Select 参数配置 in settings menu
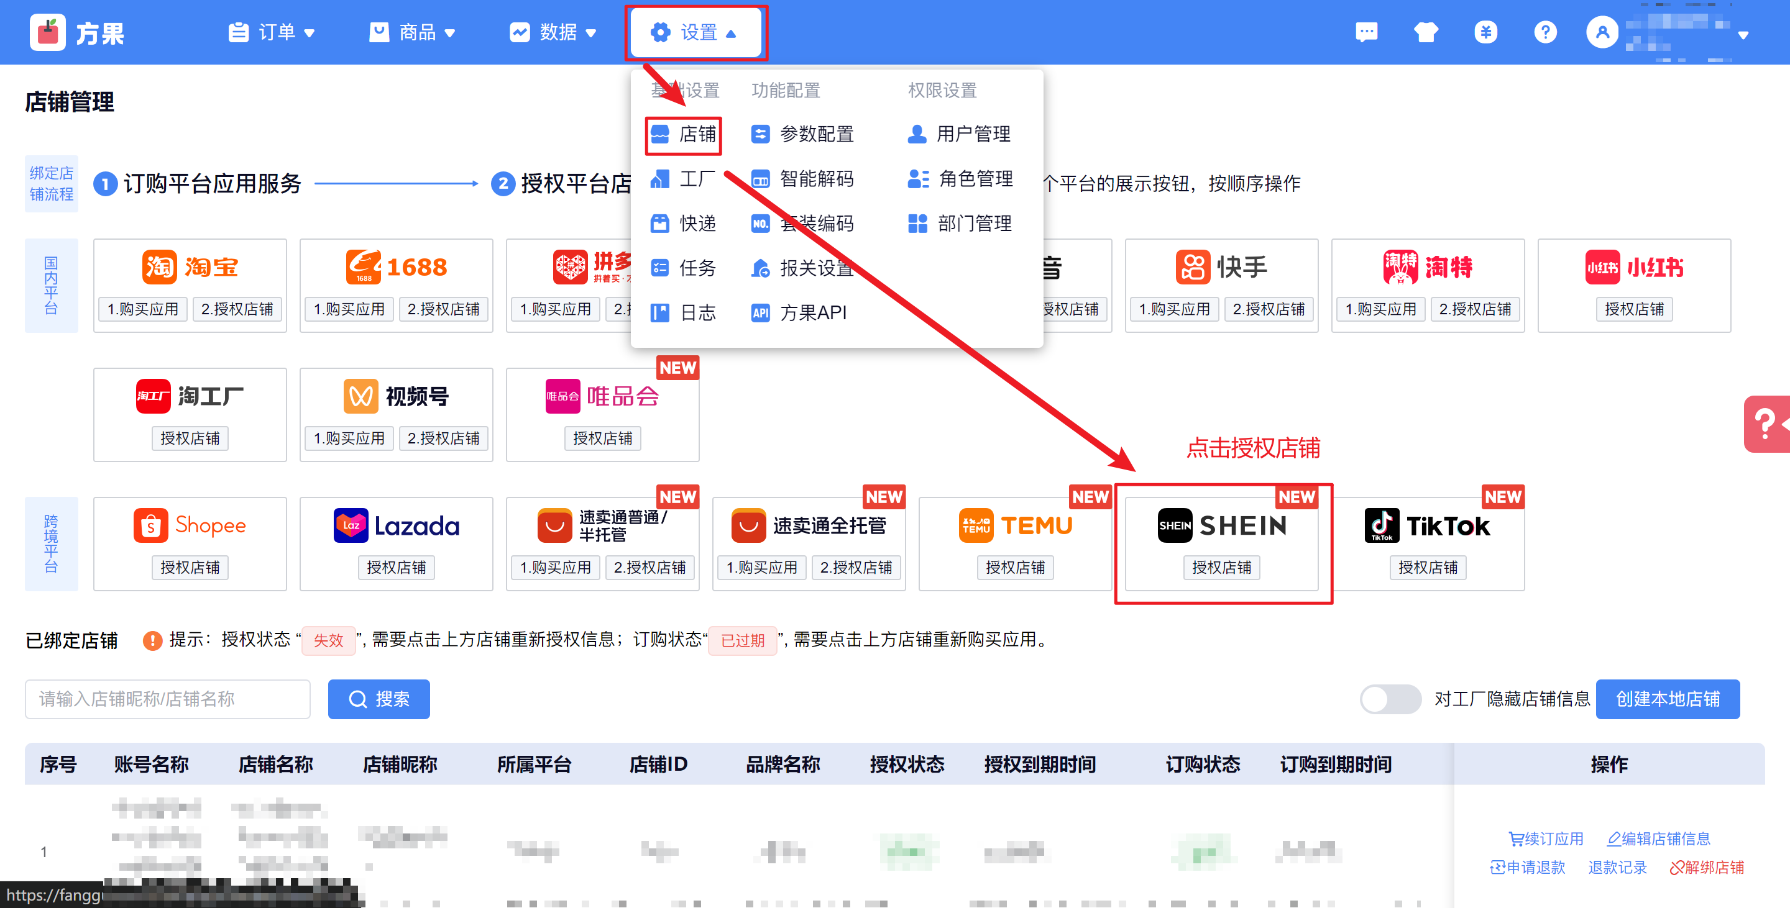The width and height of the screenshot is (1790, 908). coord(816,134)
